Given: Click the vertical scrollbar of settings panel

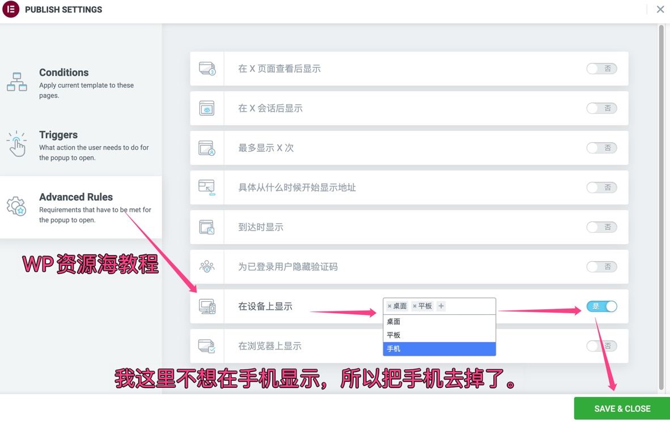Looking at the screenshot, I should 661,207.
